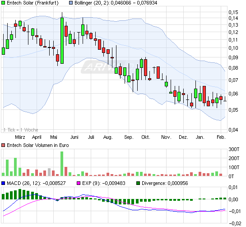Click the 0,05 price axis value

tap(233, 110)
